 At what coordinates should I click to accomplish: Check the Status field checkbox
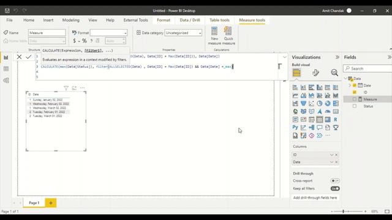pos(355,106)
